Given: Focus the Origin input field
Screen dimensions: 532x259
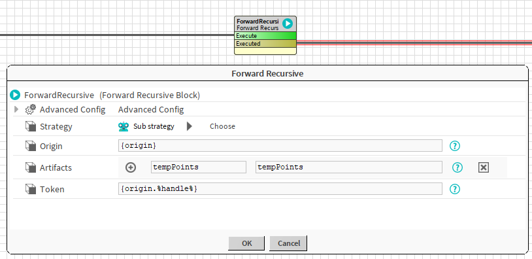Looking at the screenshot, I should (280, 146).
